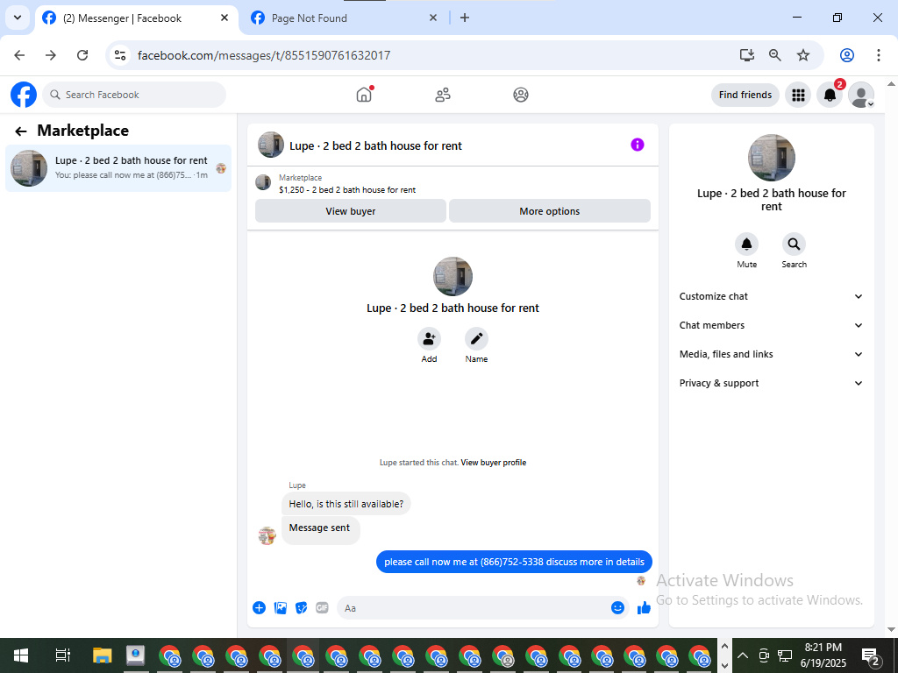
Task: Expand Customize chat section
Action: [771, 296]
